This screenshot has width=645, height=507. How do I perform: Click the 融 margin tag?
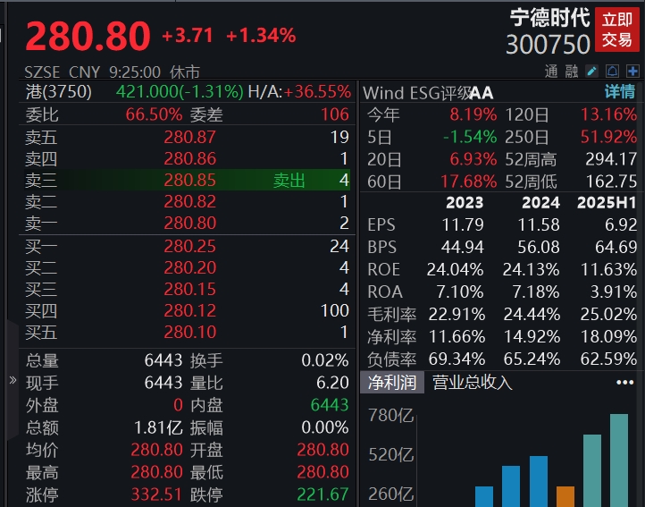point(572,72)
